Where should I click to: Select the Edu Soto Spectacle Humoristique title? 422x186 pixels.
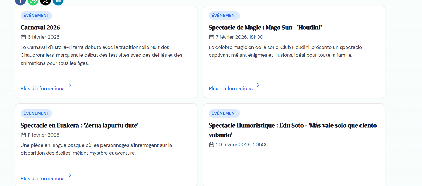[x=293, y=130]
